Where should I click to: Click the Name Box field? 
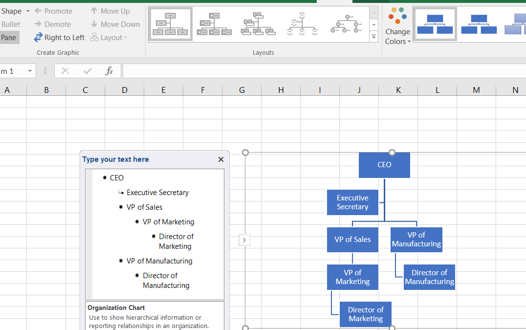[13, 71]
